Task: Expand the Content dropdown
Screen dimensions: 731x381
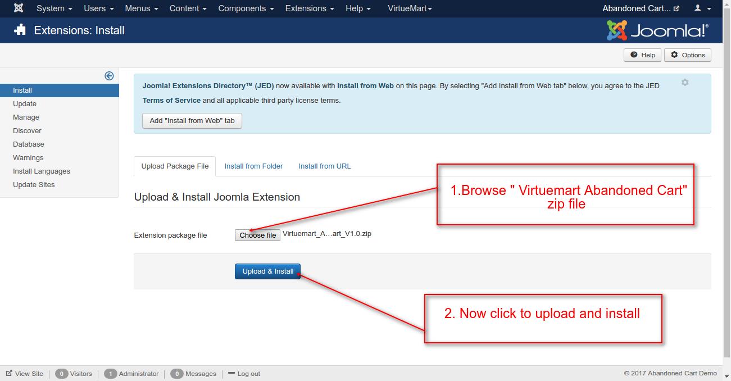Action: tap(188, 8)
